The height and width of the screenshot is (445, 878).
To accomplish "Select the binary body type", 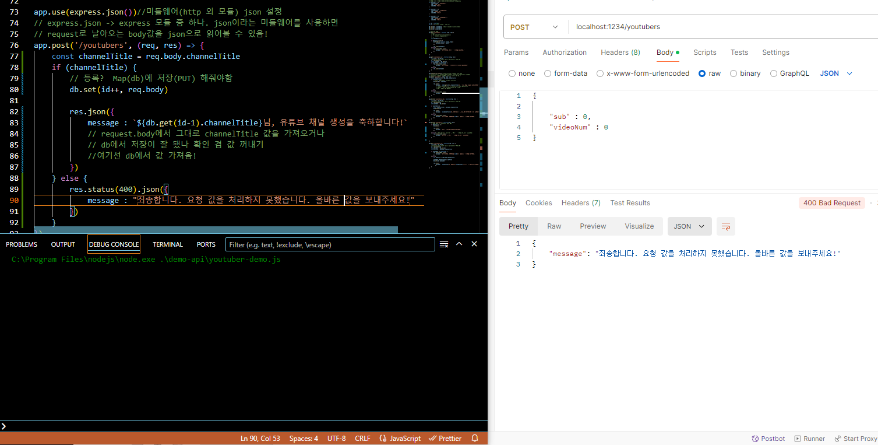I will [x=745, y=73].
